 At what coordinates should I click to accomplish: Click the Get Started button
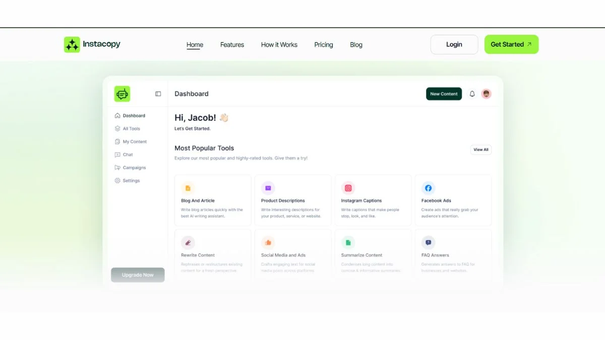pyautogui.click(x=511, y=44)
